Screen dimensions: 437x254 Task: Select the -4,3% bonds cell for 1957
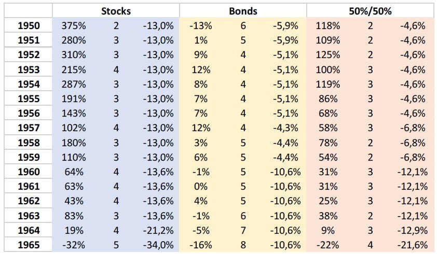(x=285, y=126)
